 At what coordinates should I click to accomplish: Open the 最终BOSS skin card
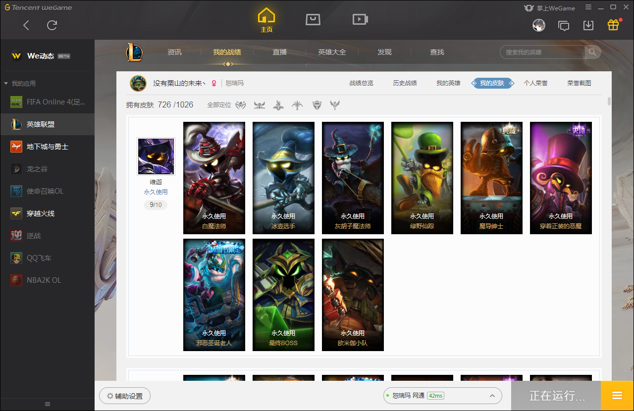pyautogui.click(x=283, y=295)
